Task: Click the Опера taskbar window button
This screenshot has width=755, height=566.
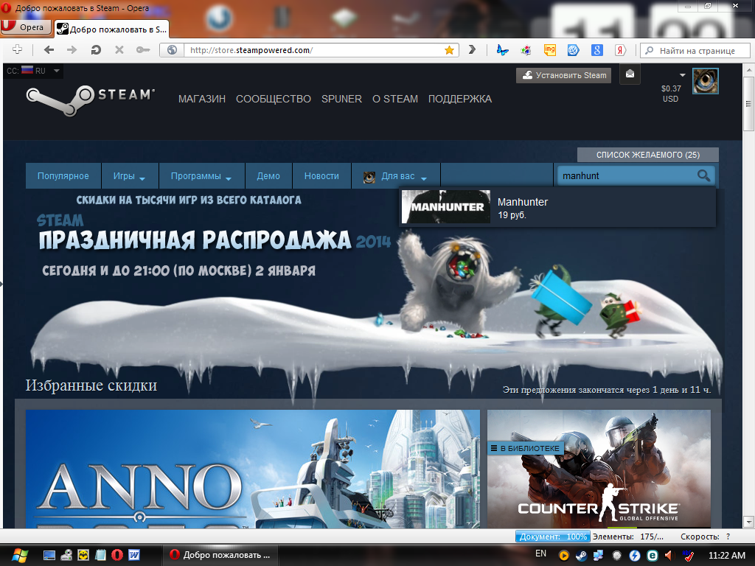Action: click(x=222, y=555)
